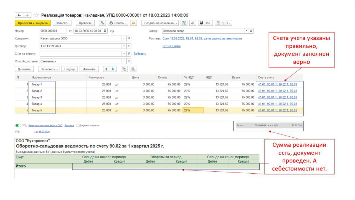355x200 pixels.
Task: Click the Номер input field
Action: pyautogui.click(x=53, y=31)
